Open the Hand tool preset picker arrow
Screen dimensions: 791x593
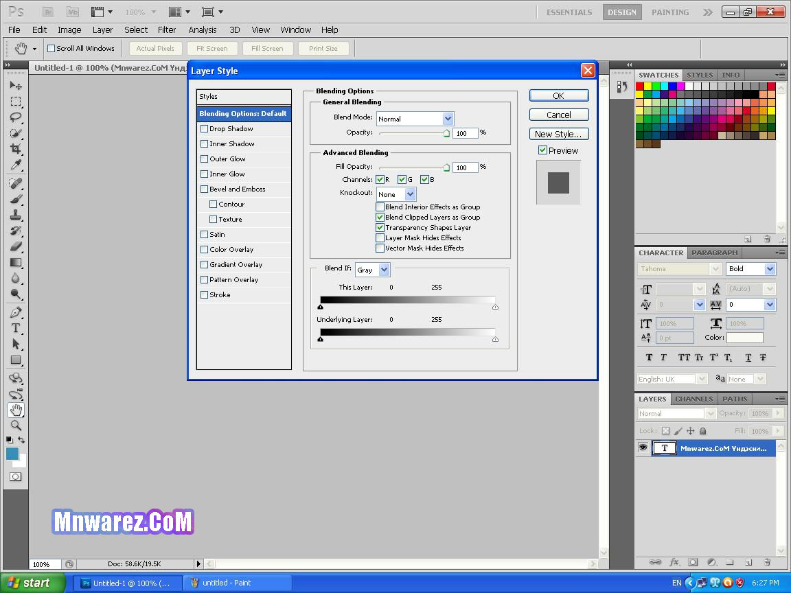34,49
